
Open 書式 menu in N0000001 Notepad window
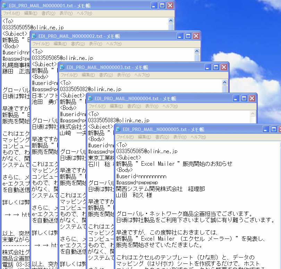[x=48, y=13]
